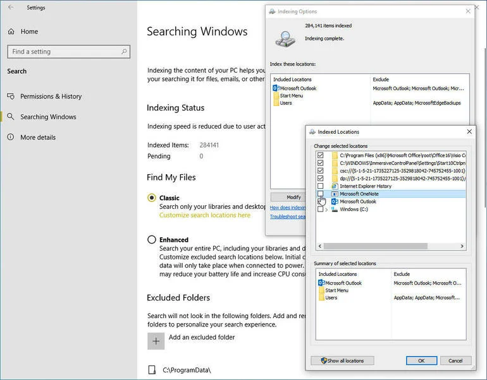Uncheck the dp:// location checkbox

(x=321, y=178)
